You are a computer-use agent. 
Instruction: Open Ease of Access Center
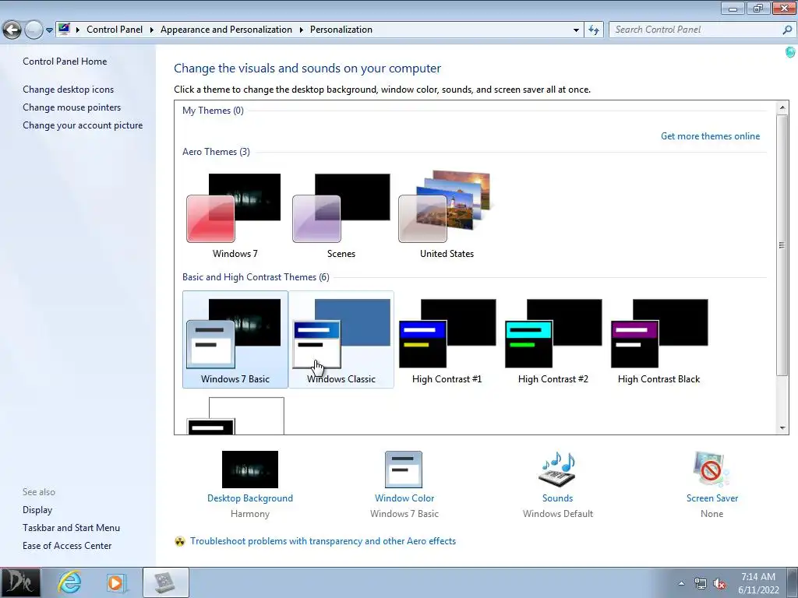pyautogui.click(x=67, y=546)
